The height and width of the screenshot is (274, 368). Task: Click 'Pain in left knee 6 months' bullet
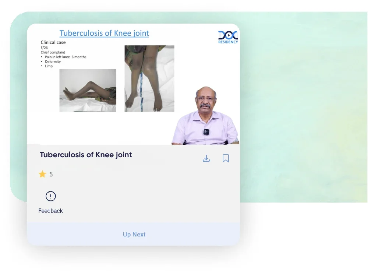[66, 57]
